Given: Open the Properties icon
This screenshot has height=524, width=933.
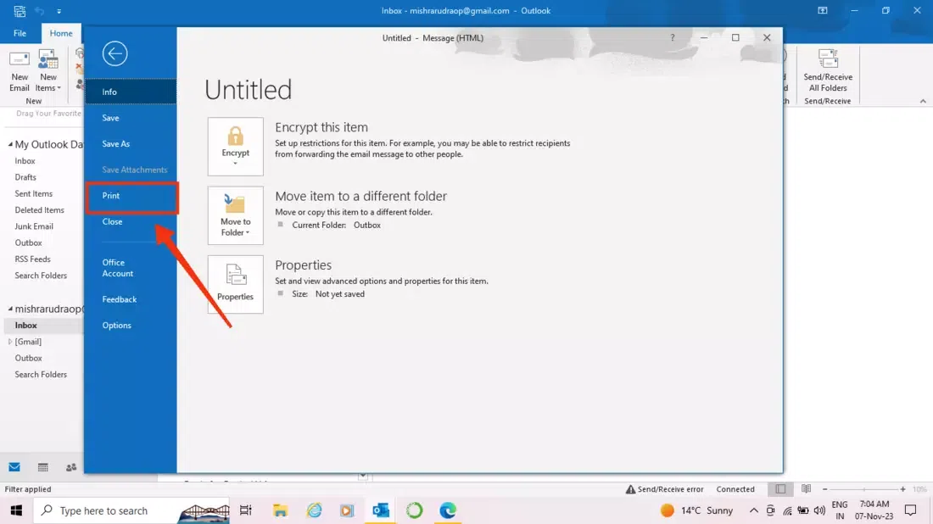Looking at the screenshot, I should pos(235,282).
